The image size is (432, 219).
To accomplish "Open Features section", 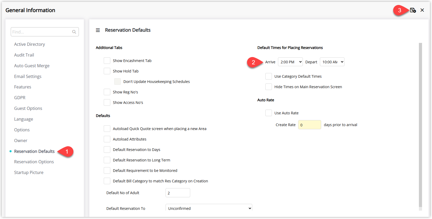I will point(23,87).
